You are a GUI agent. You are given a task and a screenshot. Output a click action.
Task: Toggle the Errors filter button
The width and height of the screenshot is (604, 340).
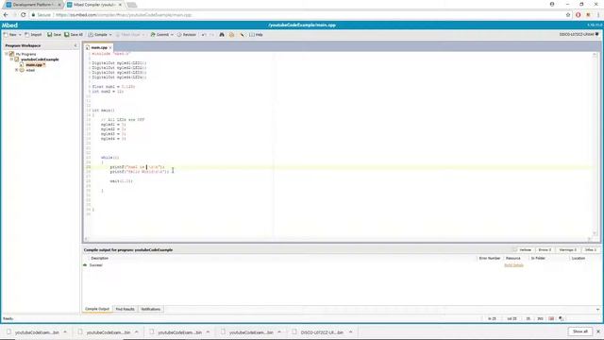pyautogui.click(x=545, y=249)
